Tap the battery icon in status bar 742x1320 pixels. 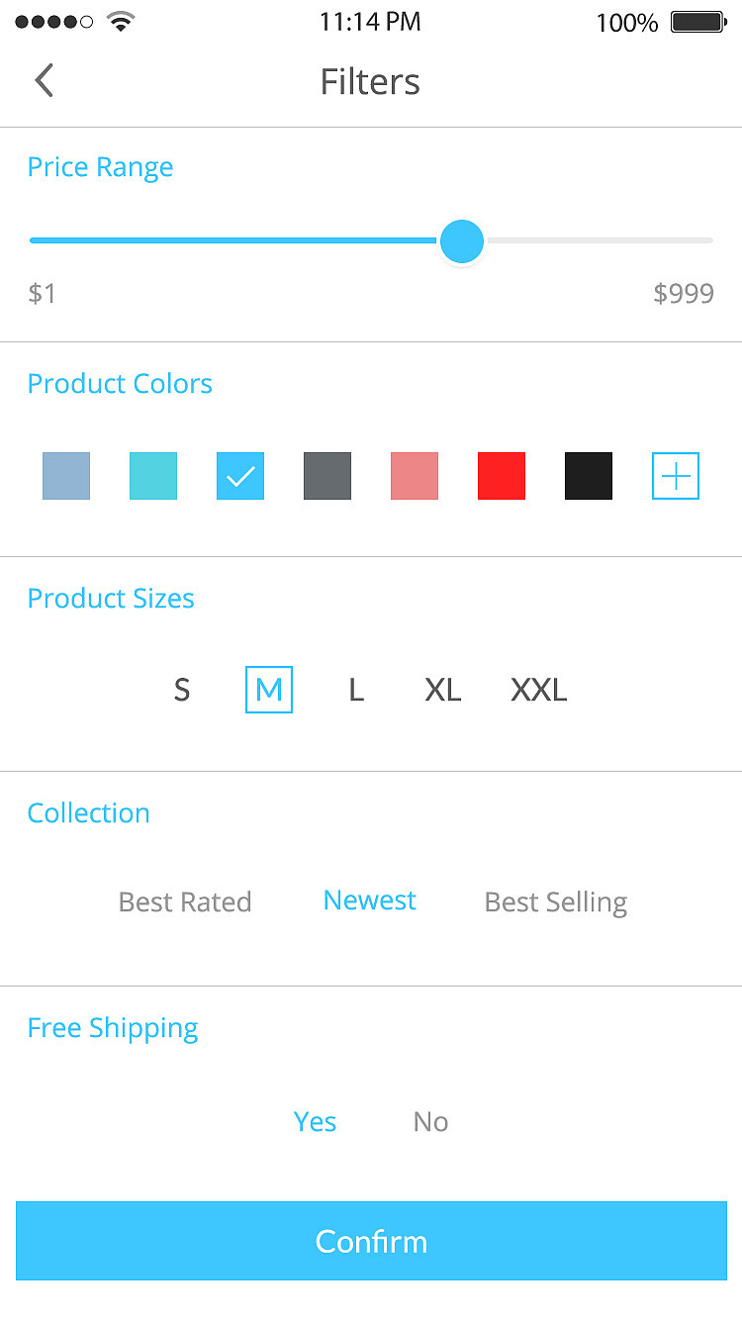tap(698, 22)
